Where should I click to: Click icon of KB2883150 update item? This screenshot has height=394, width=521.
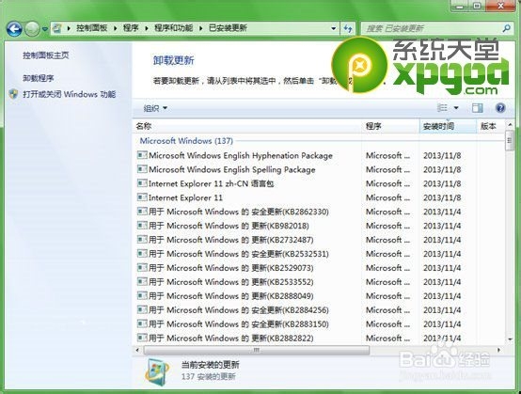pos(142,323)
